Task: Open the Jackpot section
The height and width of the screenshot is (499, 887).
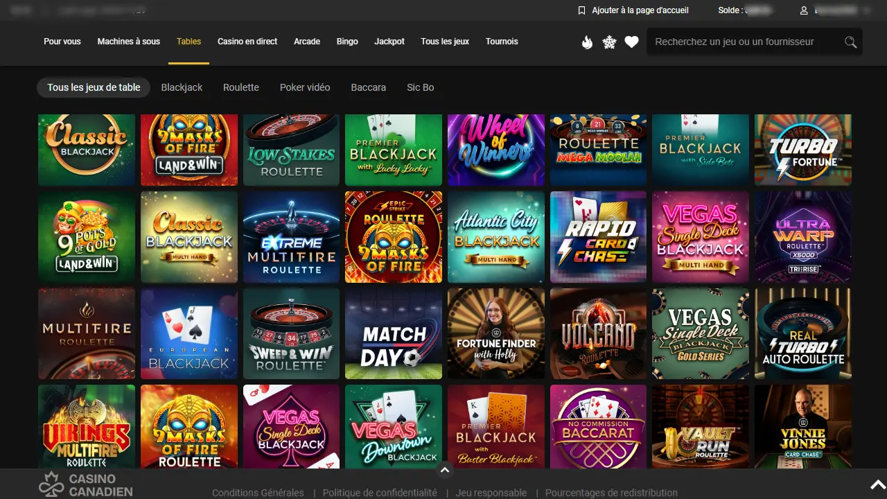Action: pos(389,42)
